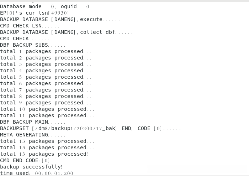This screenshot has width=249, height=176.
Task: Click the "CMD END. CODE:[0]" line
Action: click(27, 160)
